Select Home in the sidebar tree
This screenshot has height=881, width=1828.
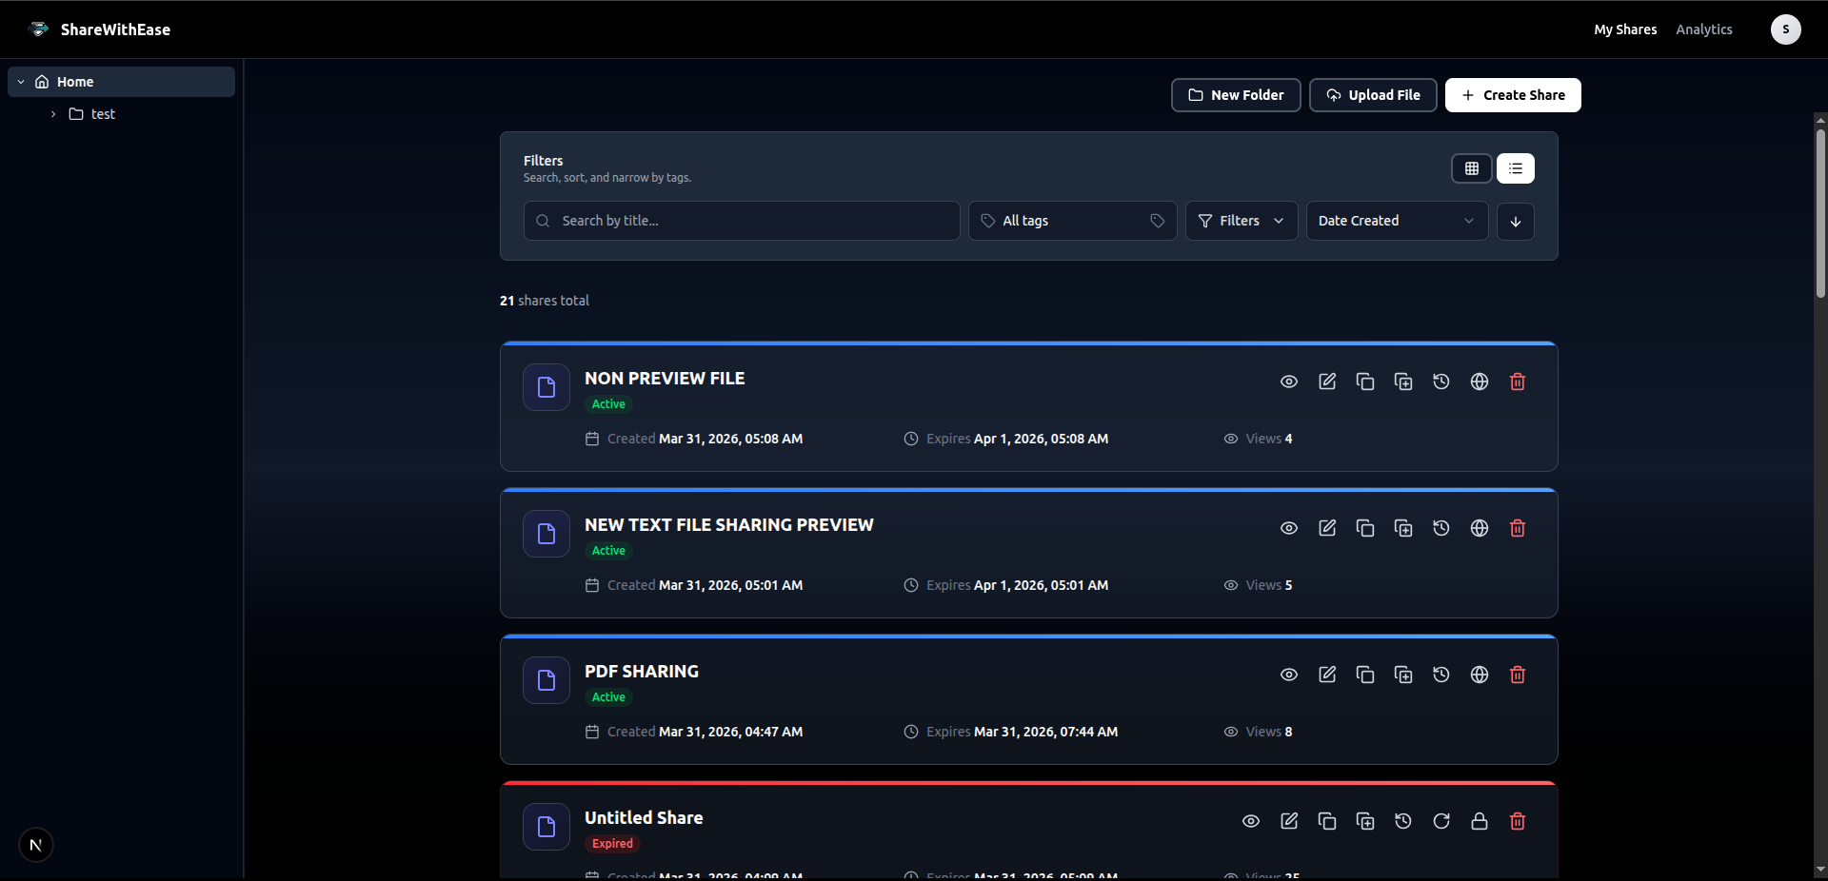(122, 82)
